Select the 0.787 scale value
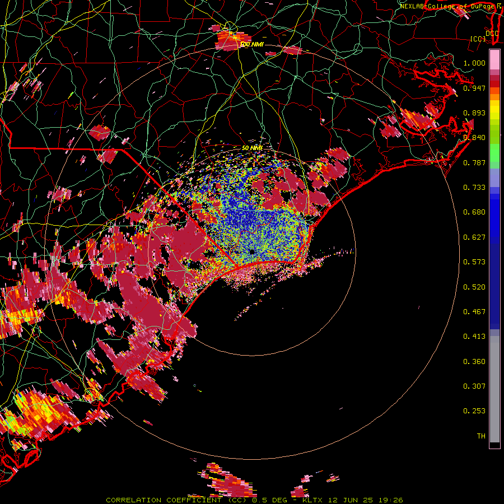Image resolution: width=504 pixels, height=504 pixels. 474,162
